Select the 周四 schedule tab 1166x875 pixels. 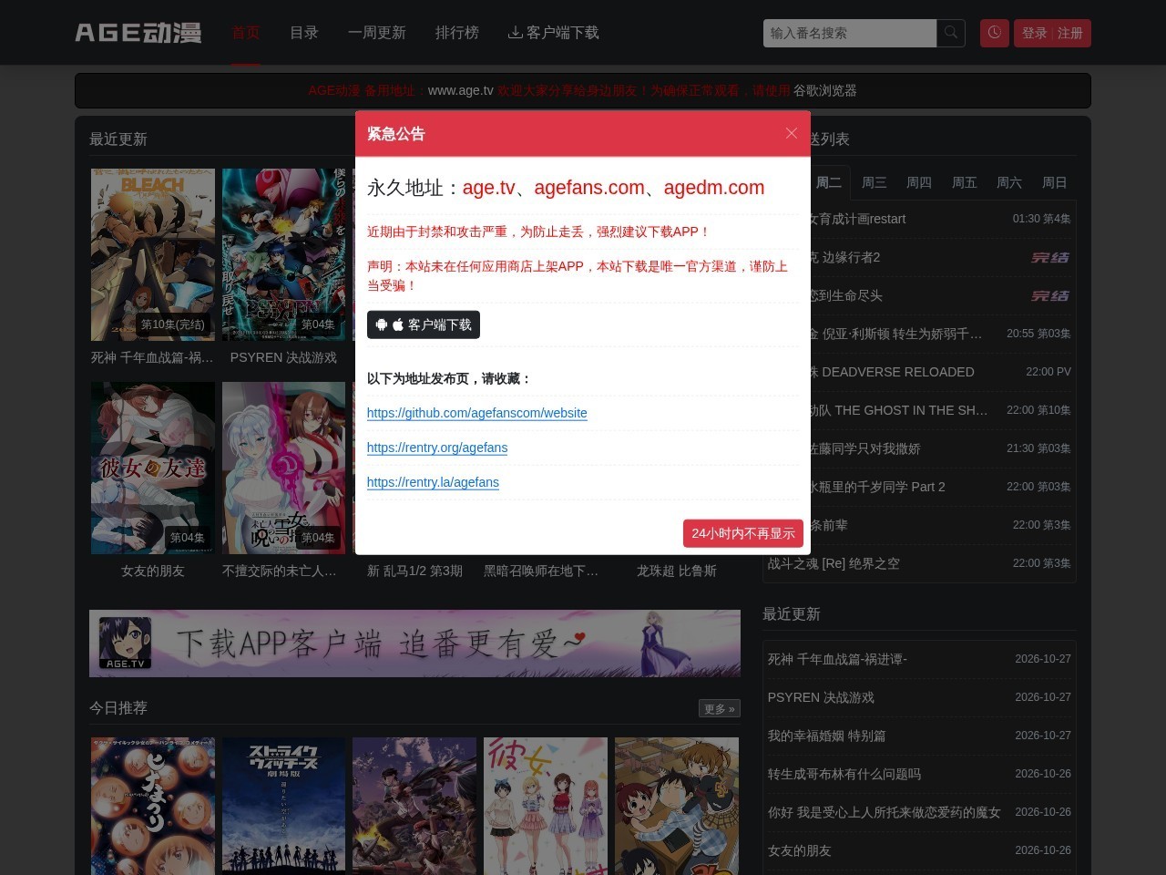[x=919, y=182]
